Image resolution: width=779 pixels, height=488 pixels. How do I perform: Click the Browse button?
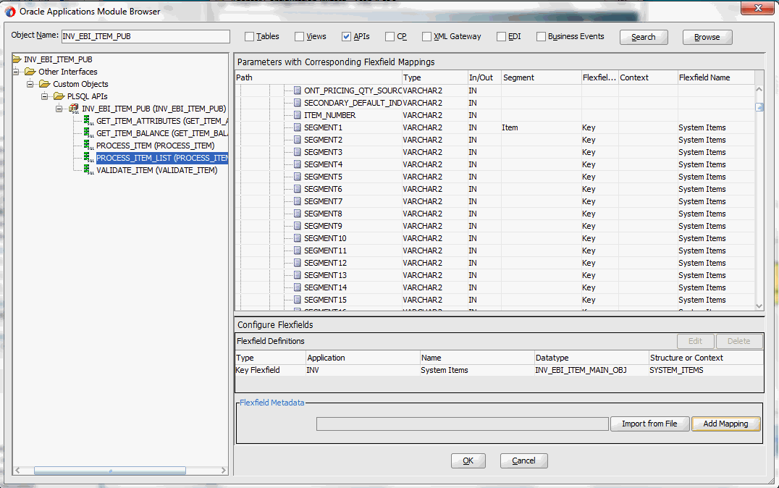(x=707, y=37)
